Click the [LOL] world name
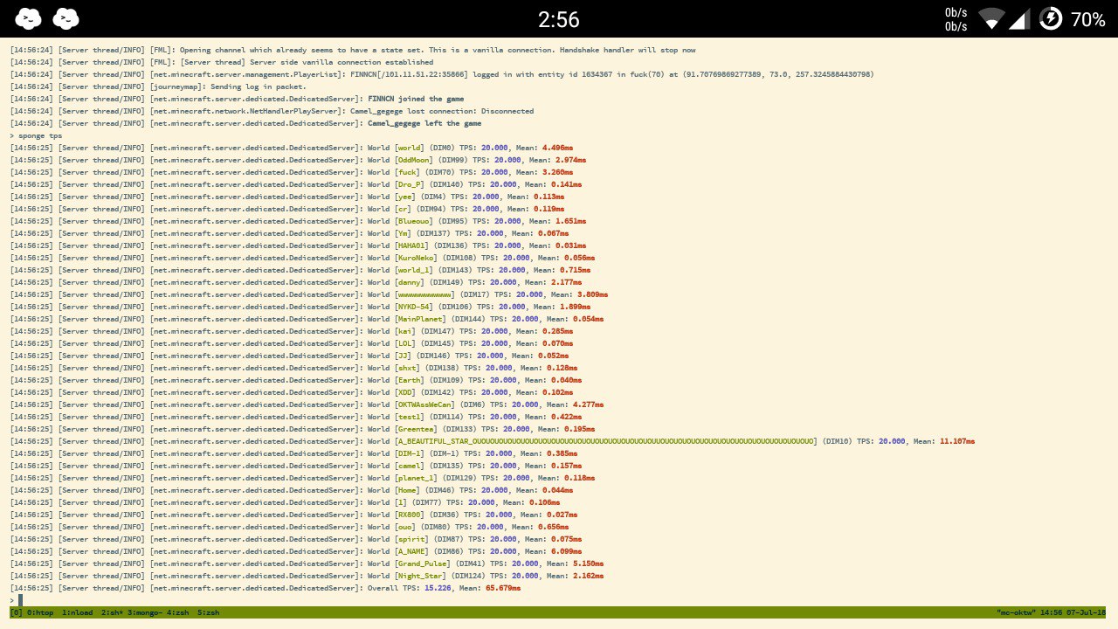 405,343
